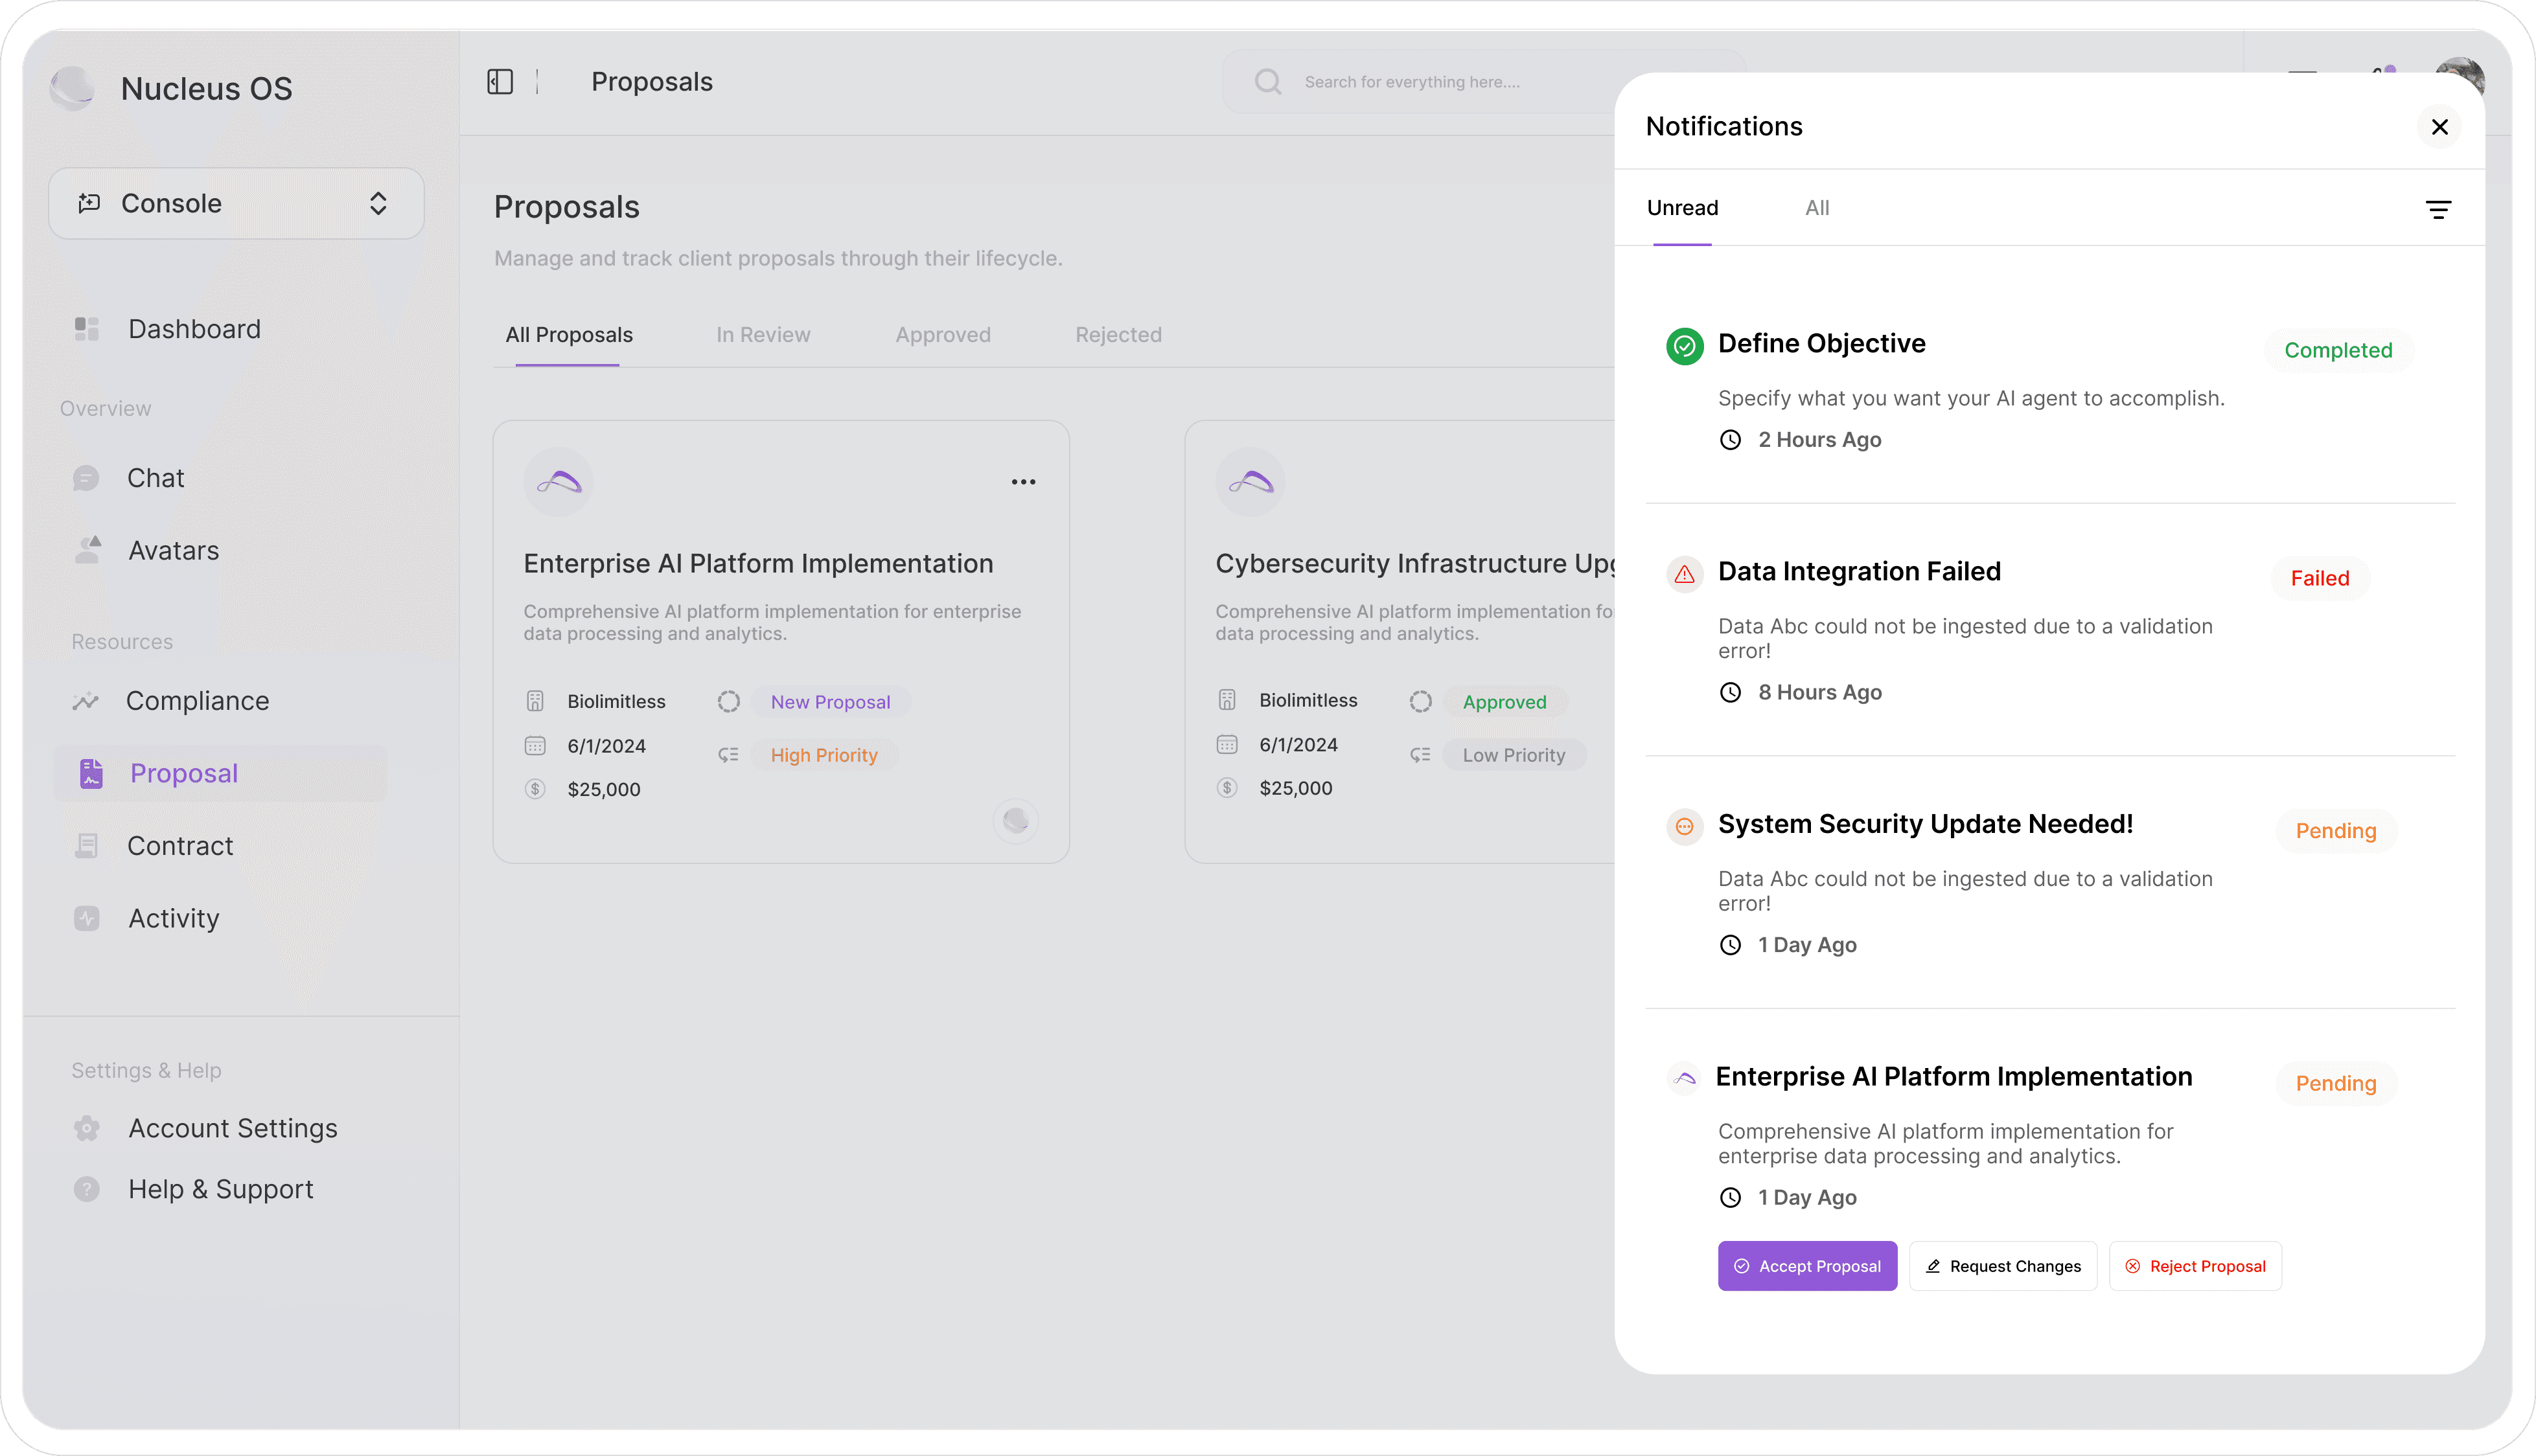Click the Accept Proposal button
This screenshot has width=2536, height=1456.
[1806, 1266]
